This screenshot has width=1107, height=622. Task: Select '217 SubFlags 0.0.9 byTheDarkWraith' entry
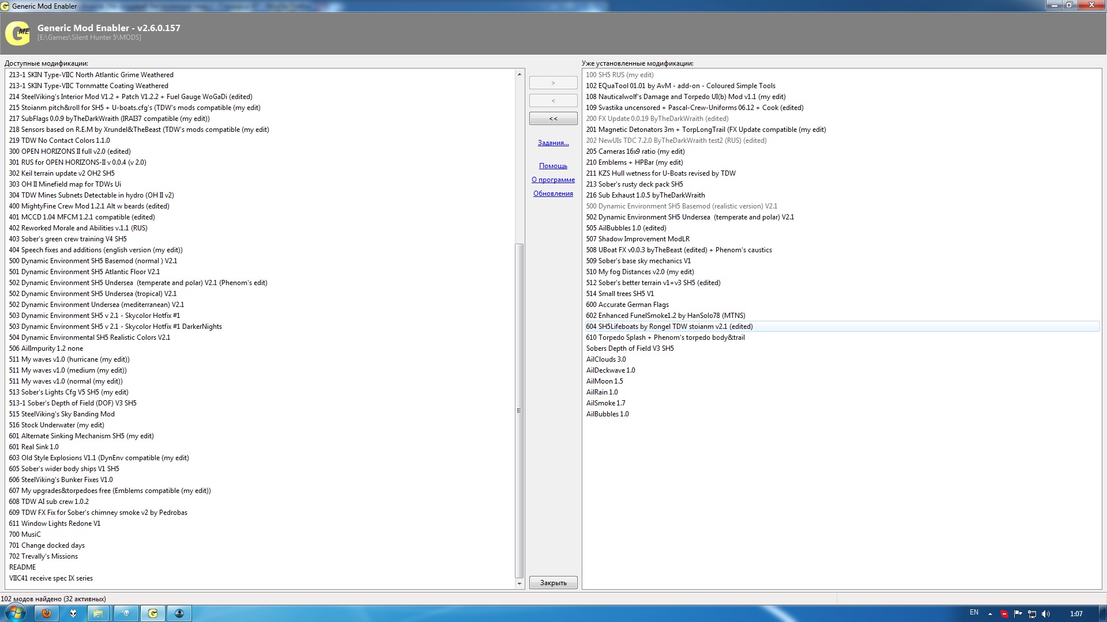click(x=109, y=119)
